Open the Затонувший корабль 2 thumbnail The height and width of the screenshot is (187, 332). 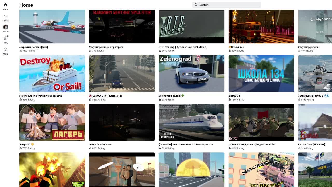tap(315, 74)
